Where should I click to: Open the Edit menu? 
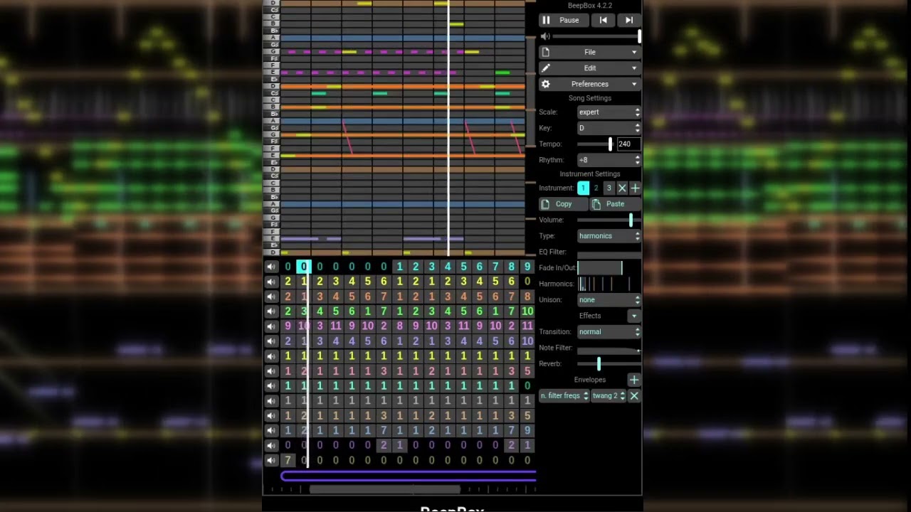click(x=590, y=68)
